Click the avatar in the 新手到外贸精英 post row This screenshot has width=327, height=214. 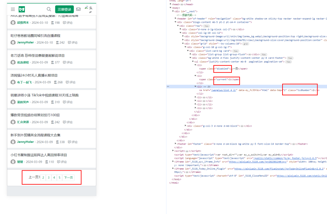(13, 142)
